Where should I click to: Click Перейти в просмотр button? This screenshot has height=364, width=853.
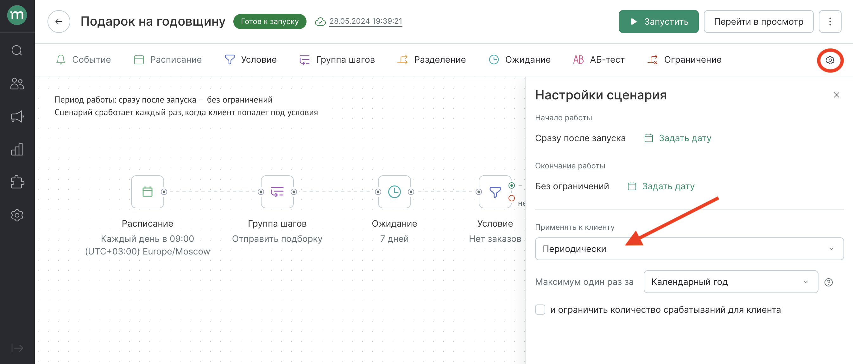758,22
